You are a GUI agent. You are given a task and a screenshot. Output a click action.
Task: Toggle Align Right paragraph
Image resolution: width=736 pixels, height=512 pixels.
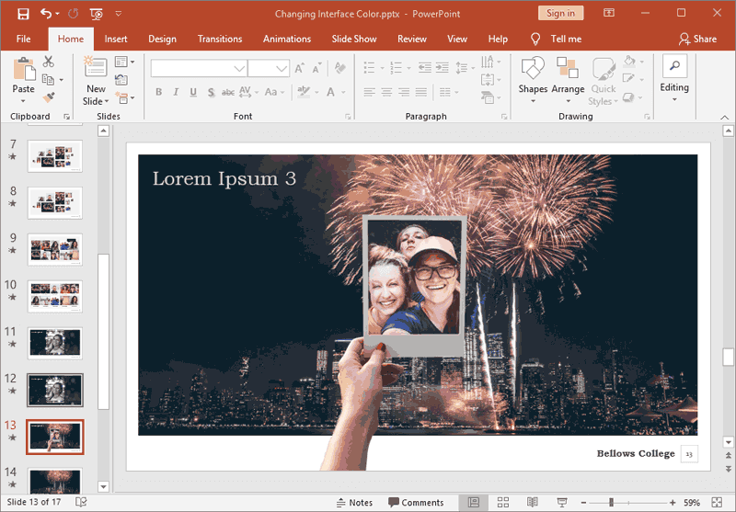click(404, 92)
